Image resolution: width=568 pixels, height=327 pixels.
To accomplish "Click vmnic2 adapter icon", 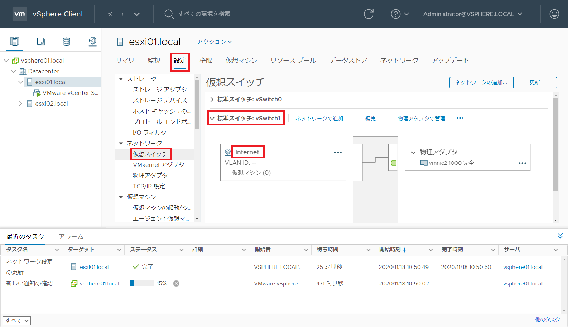I will tap(424, 163).
